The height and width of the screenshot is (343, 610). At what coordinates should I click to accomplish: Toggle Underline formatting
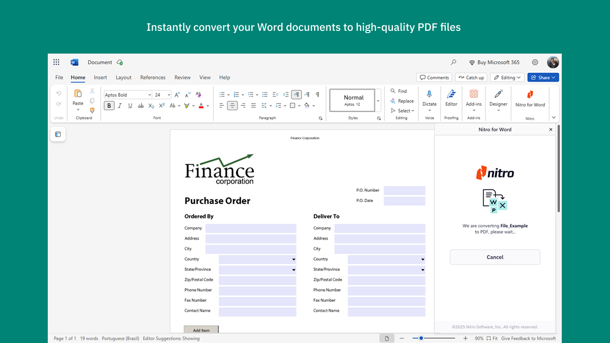[x=130, y=106]
